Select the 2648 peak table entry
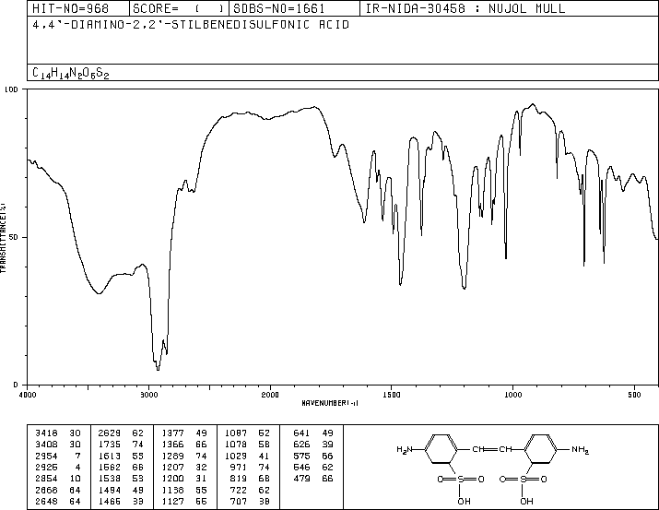Image resolution: width=659 pixels, height=510 pixels. [x=57, y=501]
